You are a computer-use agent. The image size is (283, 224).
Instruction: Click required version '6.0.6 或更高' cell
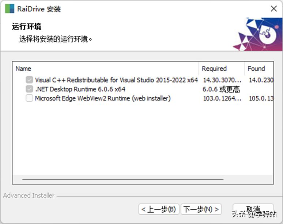click(x=221, y=89)
